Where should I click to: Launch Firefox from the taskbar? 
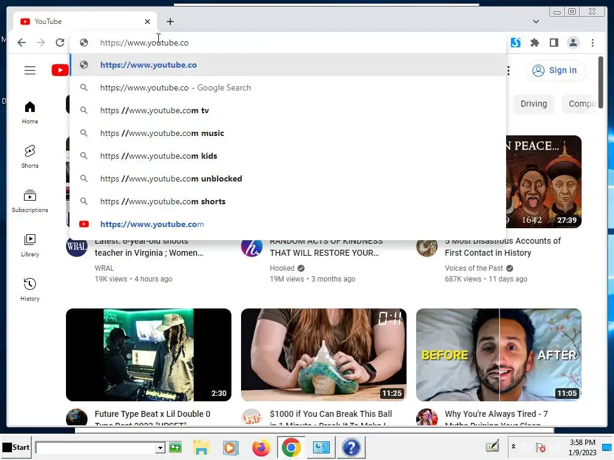(261, 447)
